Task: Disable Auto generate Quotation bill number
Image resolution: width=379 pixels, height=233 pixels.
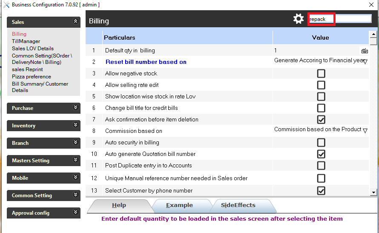Action: pyautogui.click(x=321, y=154)
